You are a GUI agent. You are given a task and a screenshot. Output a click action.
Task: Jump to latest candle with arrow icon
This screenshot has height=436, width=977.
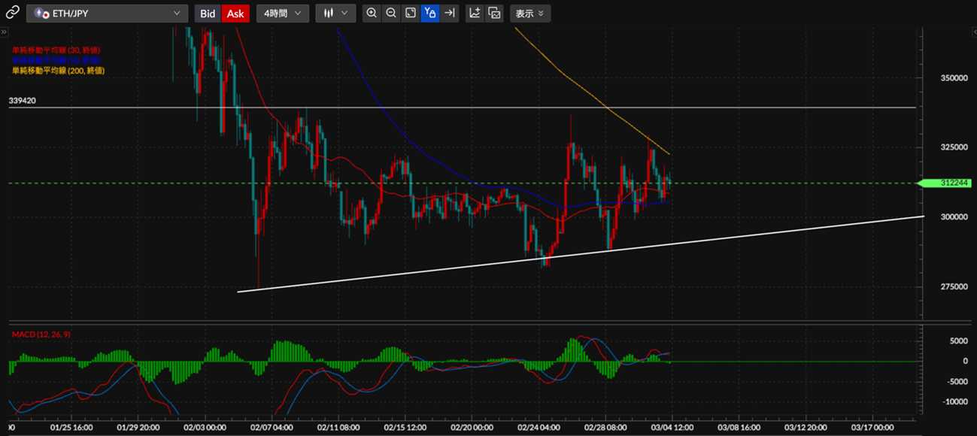pos(449,13)
